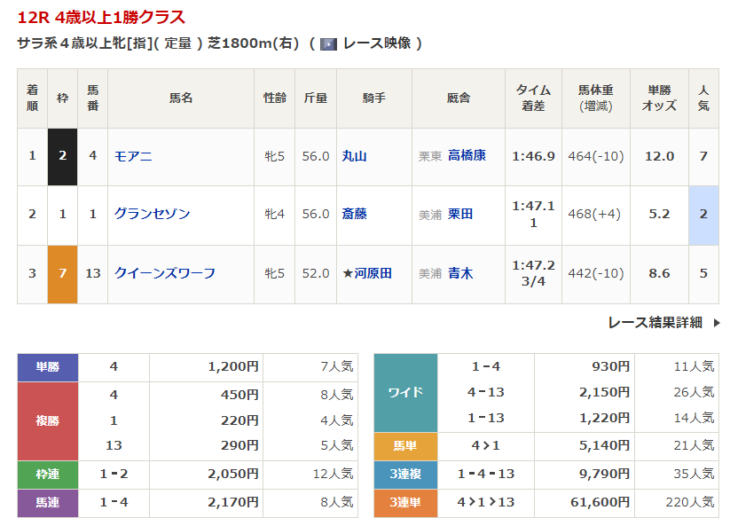Viewport: 730px width, 526px height.
Task: Select the orange 3連単 payout label
Action: (405, 502)
